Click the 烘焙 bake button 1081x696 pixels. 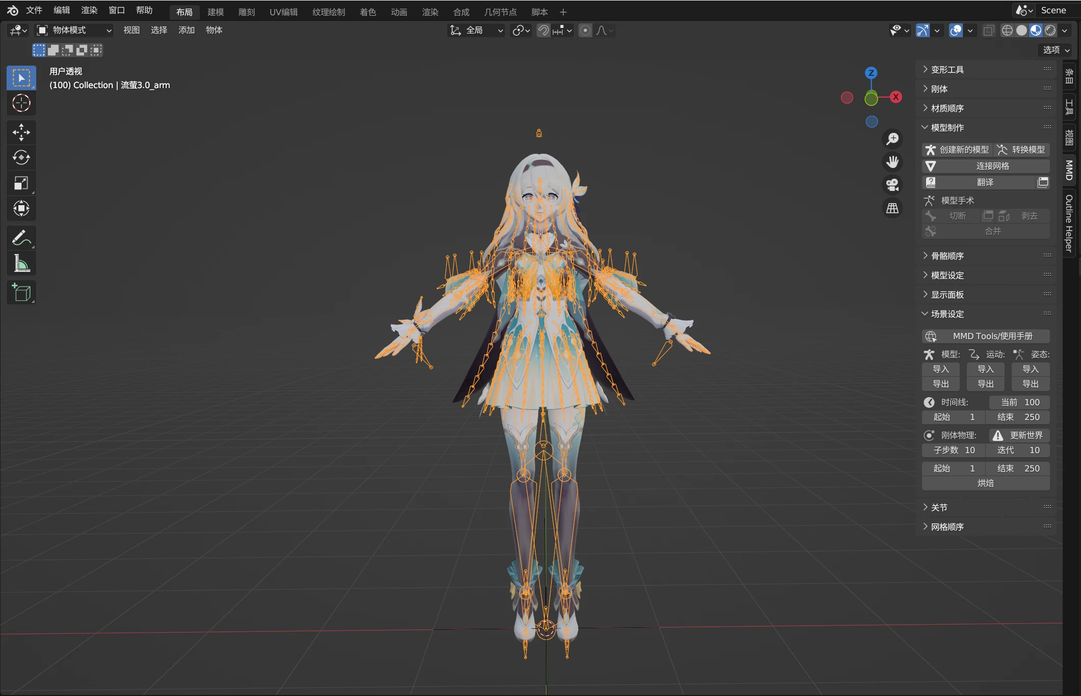(985, 483)
